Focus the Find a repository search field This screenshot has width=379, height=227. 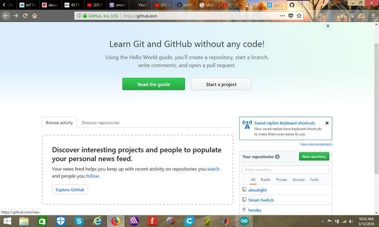(286, 169)
